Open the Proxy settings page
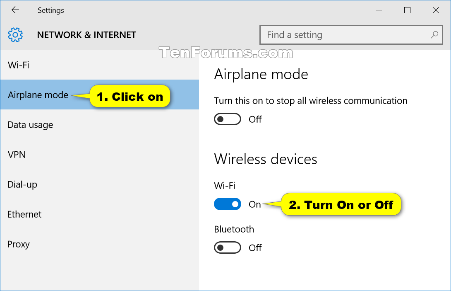The image size is (451, 291). (x=100, y=244)
